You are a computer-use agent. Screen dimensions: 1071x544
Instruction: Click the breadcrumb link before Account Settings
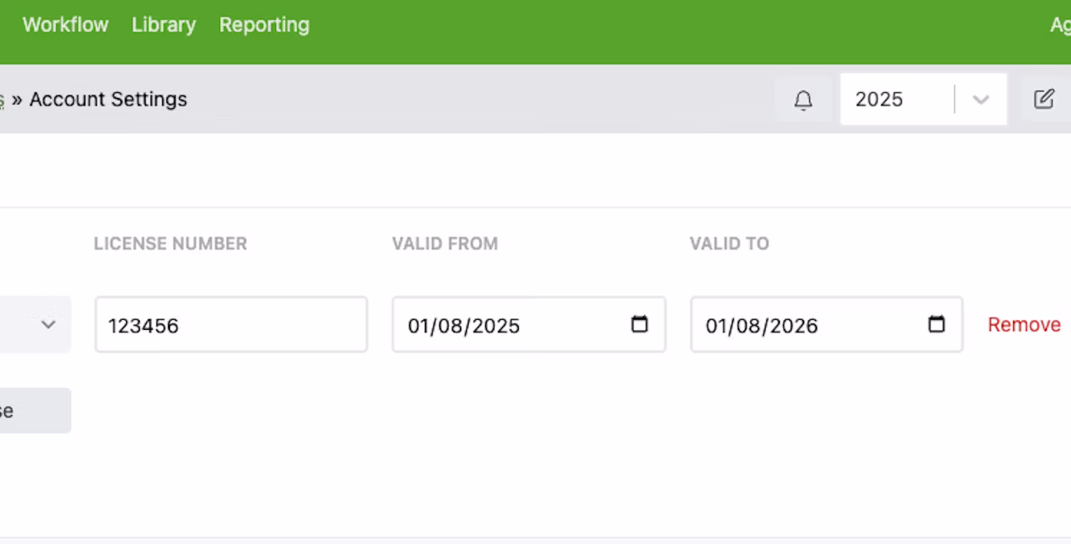coord(2,100)
